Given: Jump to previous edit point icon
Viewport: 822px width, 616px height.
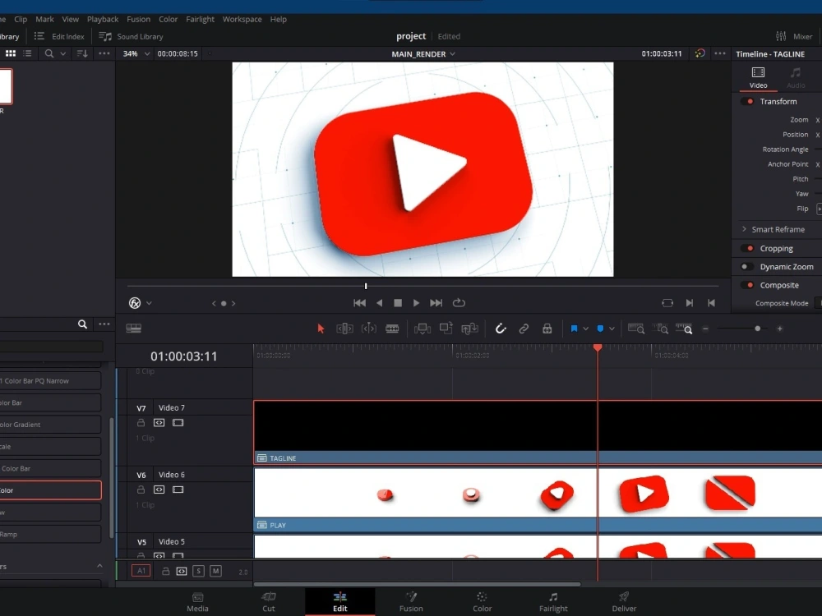Looking at the screenshot, I should point(711,303).
